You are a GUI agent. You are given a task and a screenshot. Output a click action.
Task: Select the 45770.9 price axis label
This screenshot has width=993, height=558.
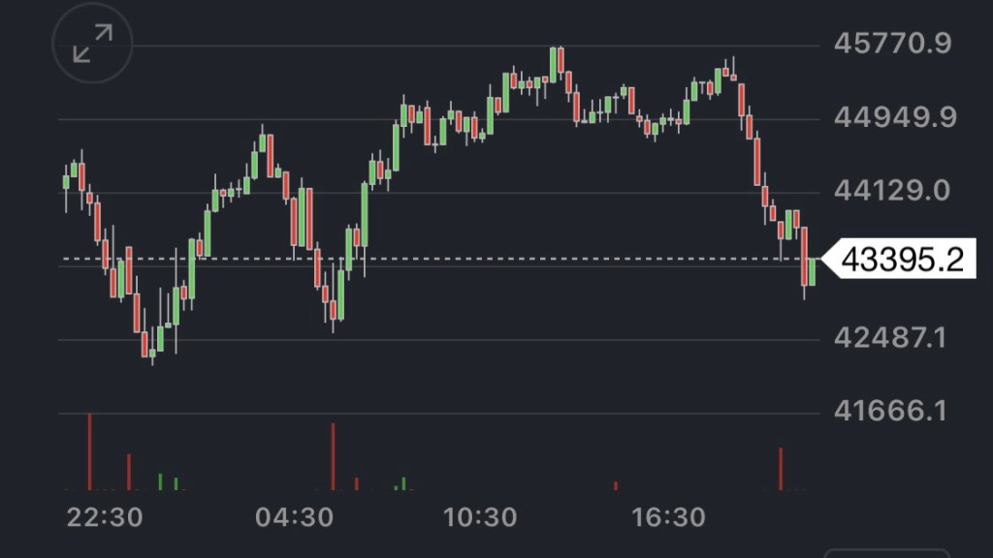pos(892,44)
